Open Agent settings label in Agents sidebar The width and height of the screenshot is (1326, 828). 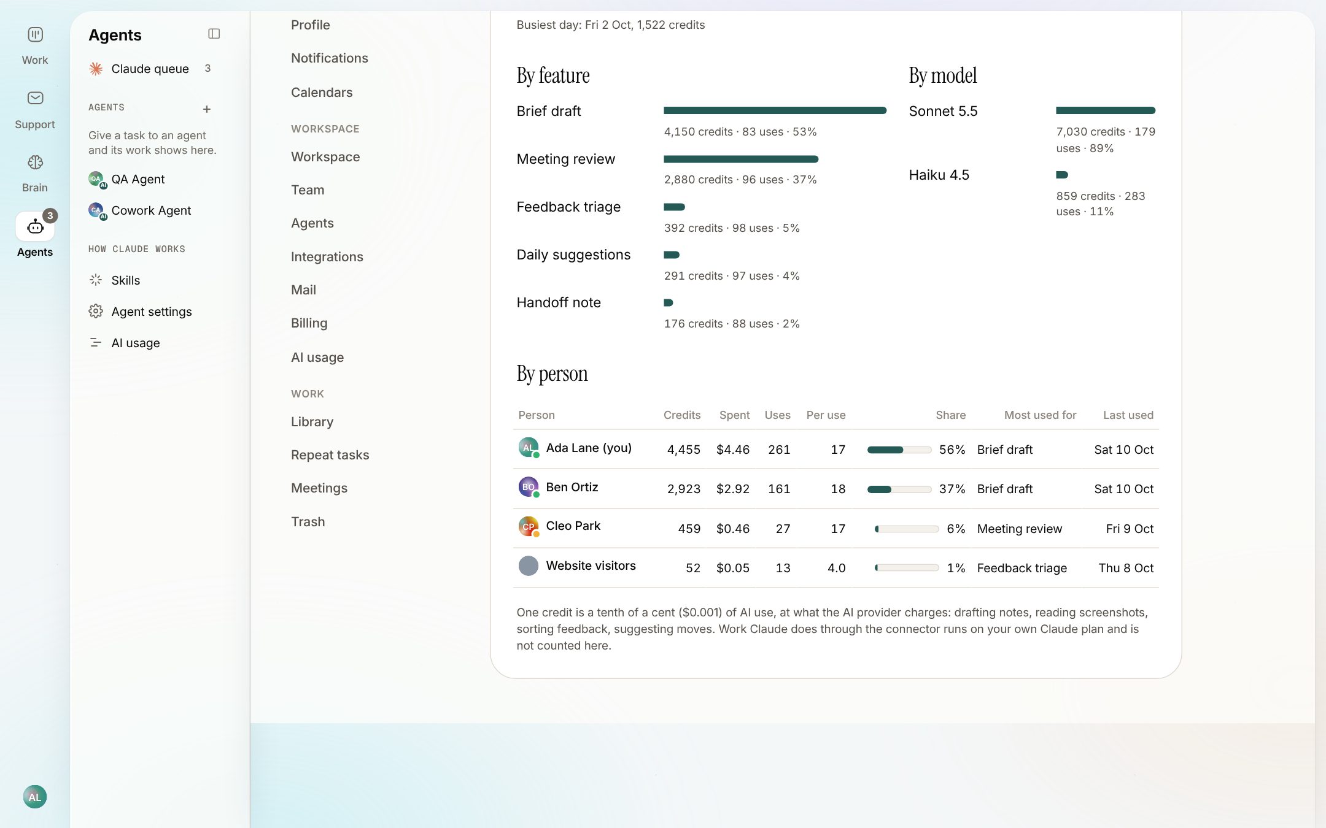pos(152,312)
